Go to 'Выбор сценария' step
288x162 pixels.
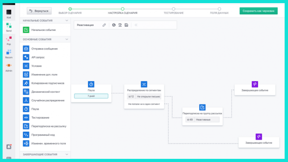[70, 11]
